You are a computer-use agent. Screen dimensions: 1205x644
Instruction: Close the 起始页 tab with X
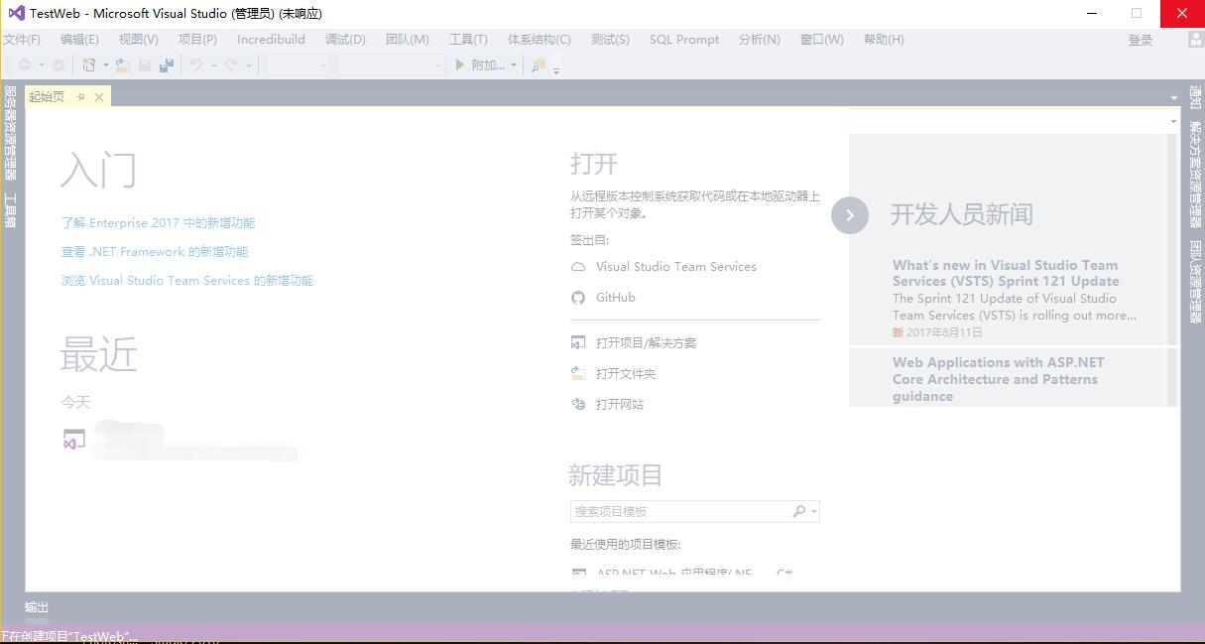[x=99, y=96]
